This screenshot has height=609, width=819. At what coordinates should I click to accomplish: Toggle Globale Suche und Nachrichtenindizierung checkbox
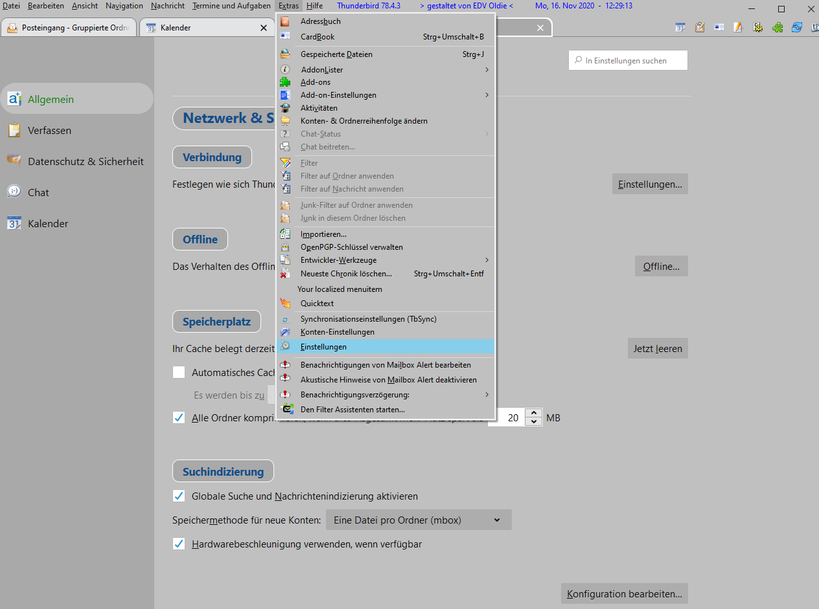179,496
